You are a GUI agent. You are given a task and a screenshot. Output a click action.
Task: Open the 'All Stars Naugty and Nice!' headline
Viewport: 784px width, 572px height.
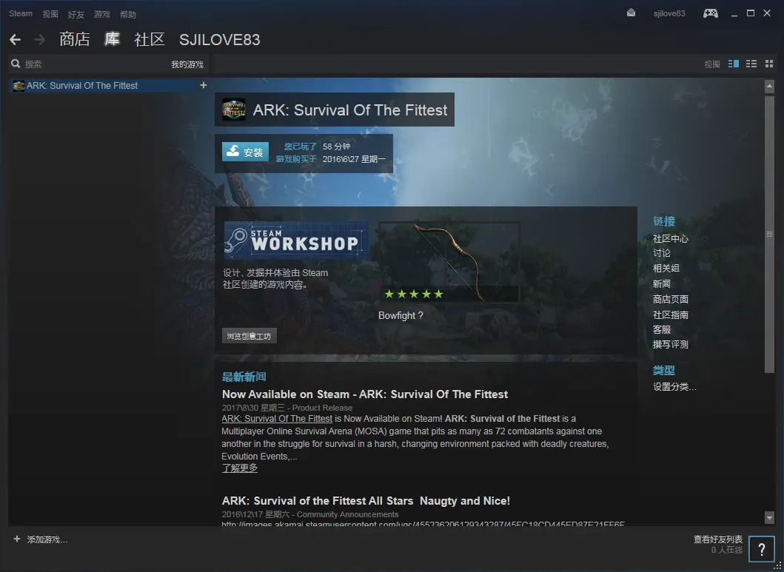tap(366, 500)
